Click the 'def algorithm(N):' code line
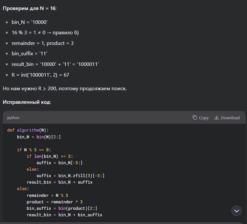Screen dimensions: 247x224 (28, 130)
